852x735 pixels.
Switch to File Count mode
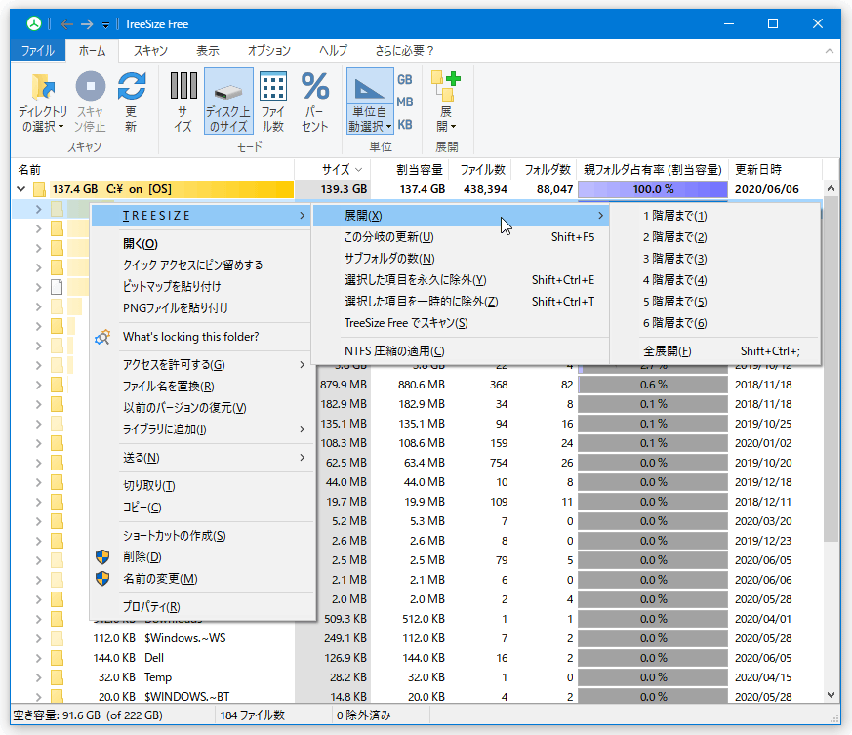pos(272,102)
